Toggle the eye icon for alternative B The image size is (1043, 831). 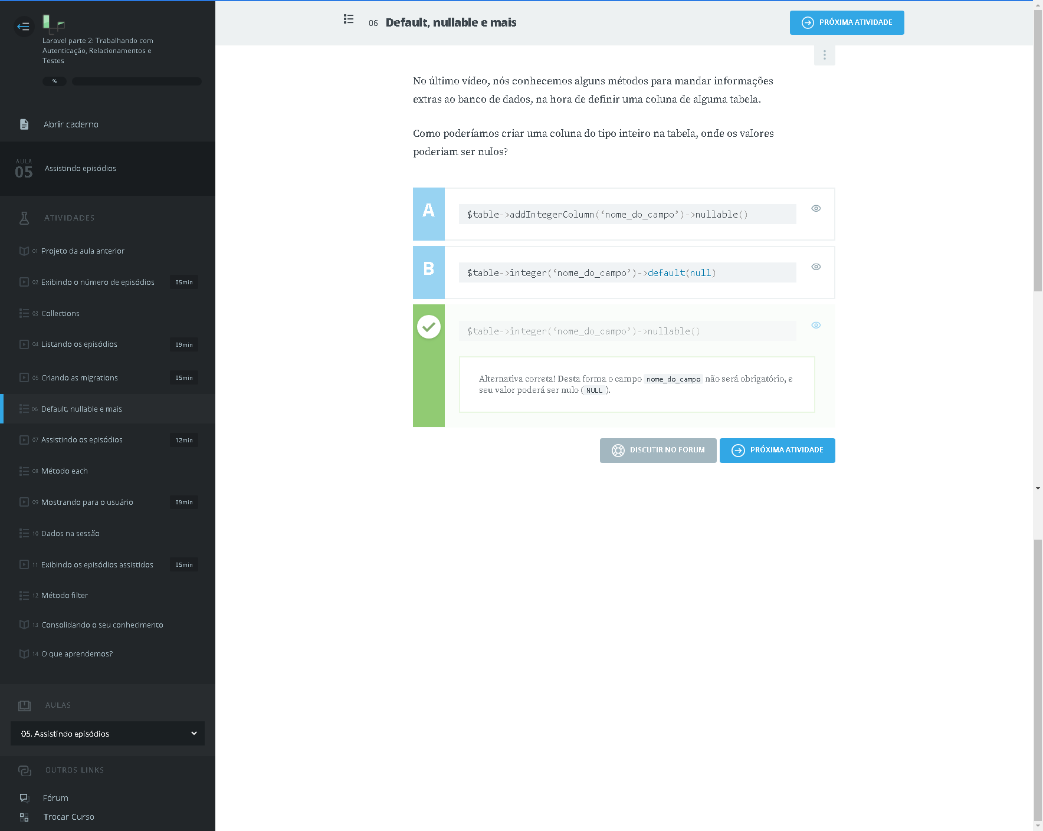tap(816, 267)
